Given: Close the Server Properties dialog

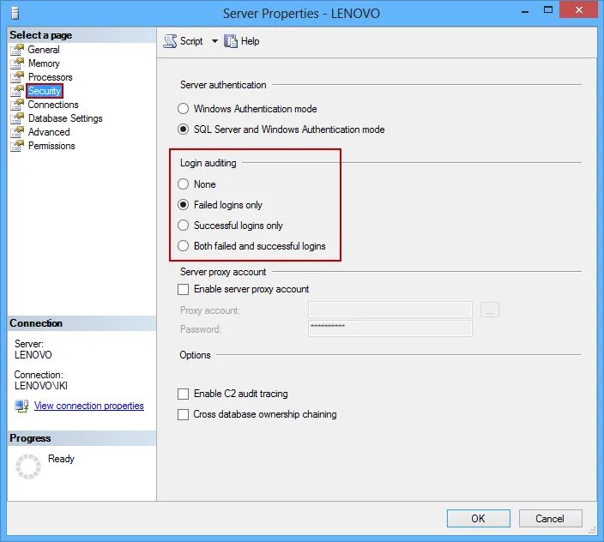Looking at the screenshot, I should tap(578, 10).
